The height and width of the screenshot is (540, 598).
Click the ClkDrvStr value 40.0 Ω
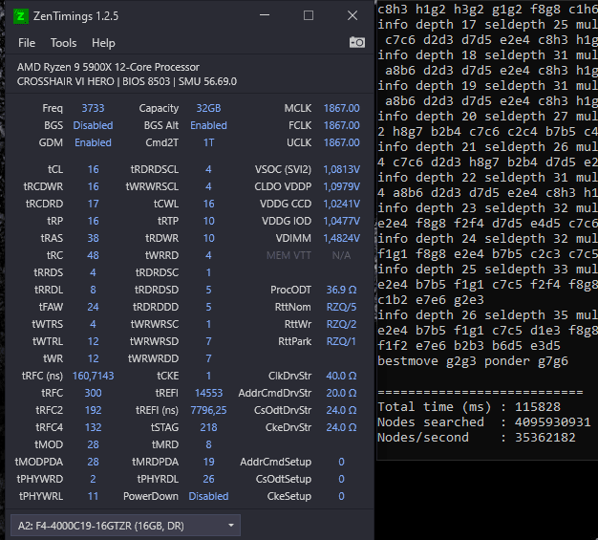coord(341,376)
